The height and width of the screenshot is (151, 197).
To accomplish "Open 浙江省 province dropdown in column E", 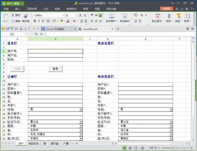I will (x=171, y=130).
